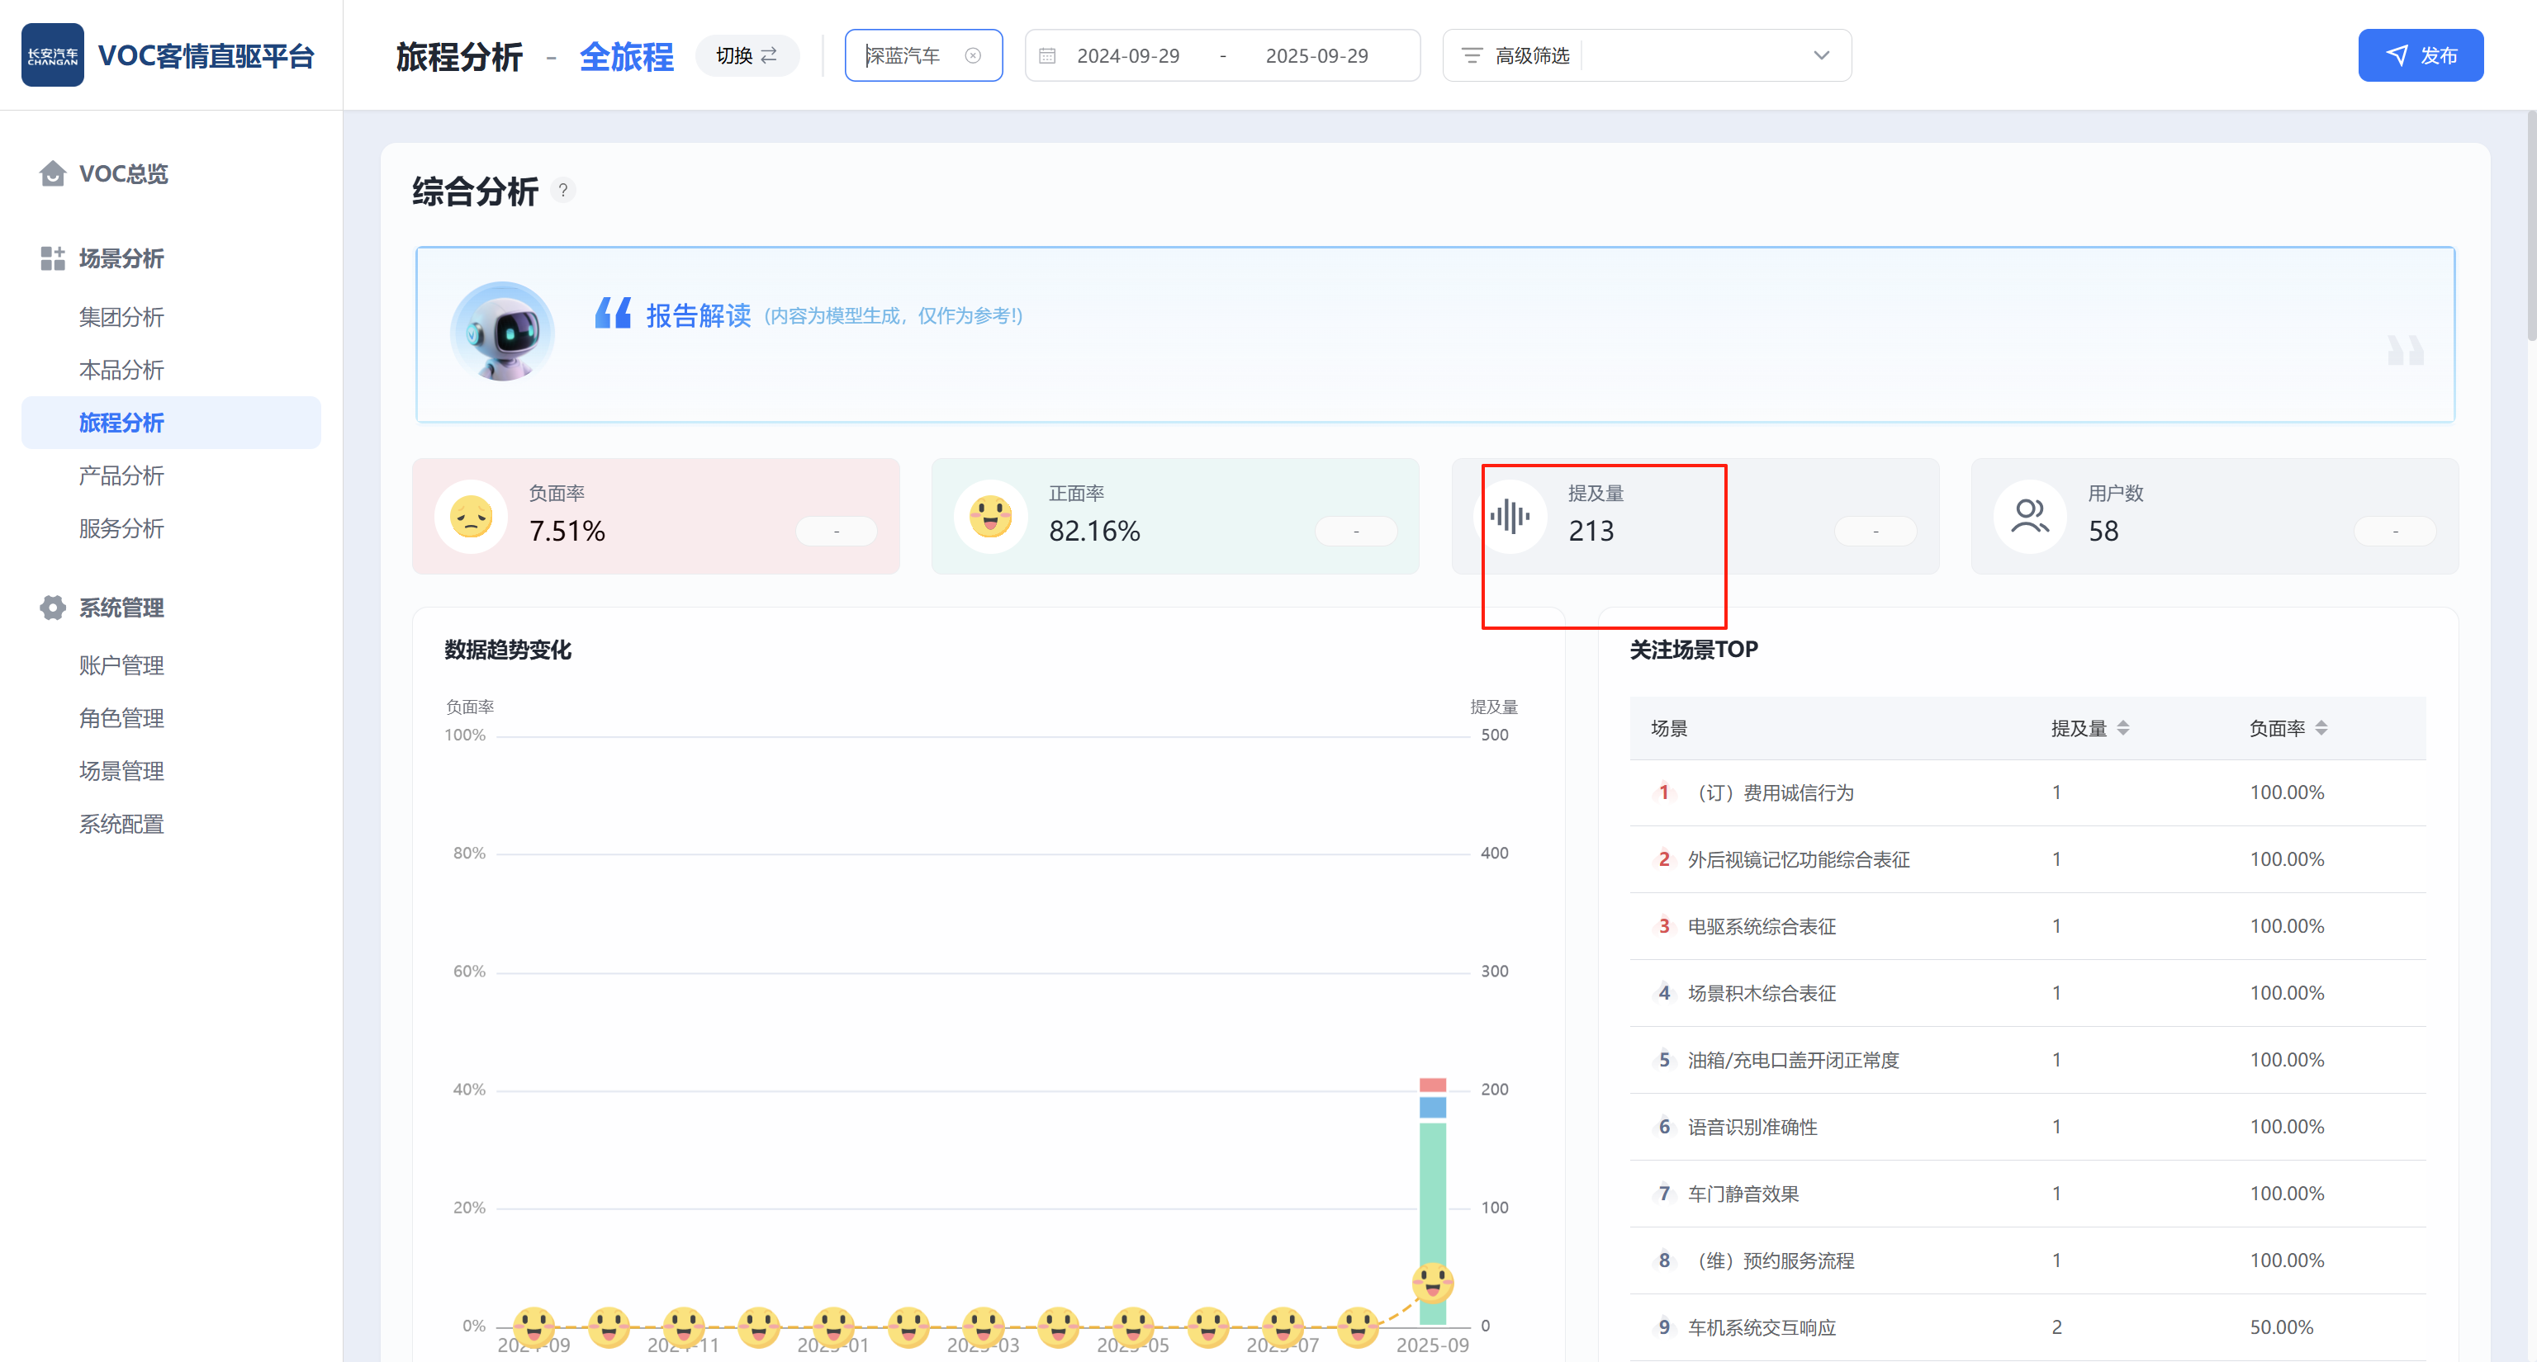Go to VOC总览 menu item

point(123,174)
